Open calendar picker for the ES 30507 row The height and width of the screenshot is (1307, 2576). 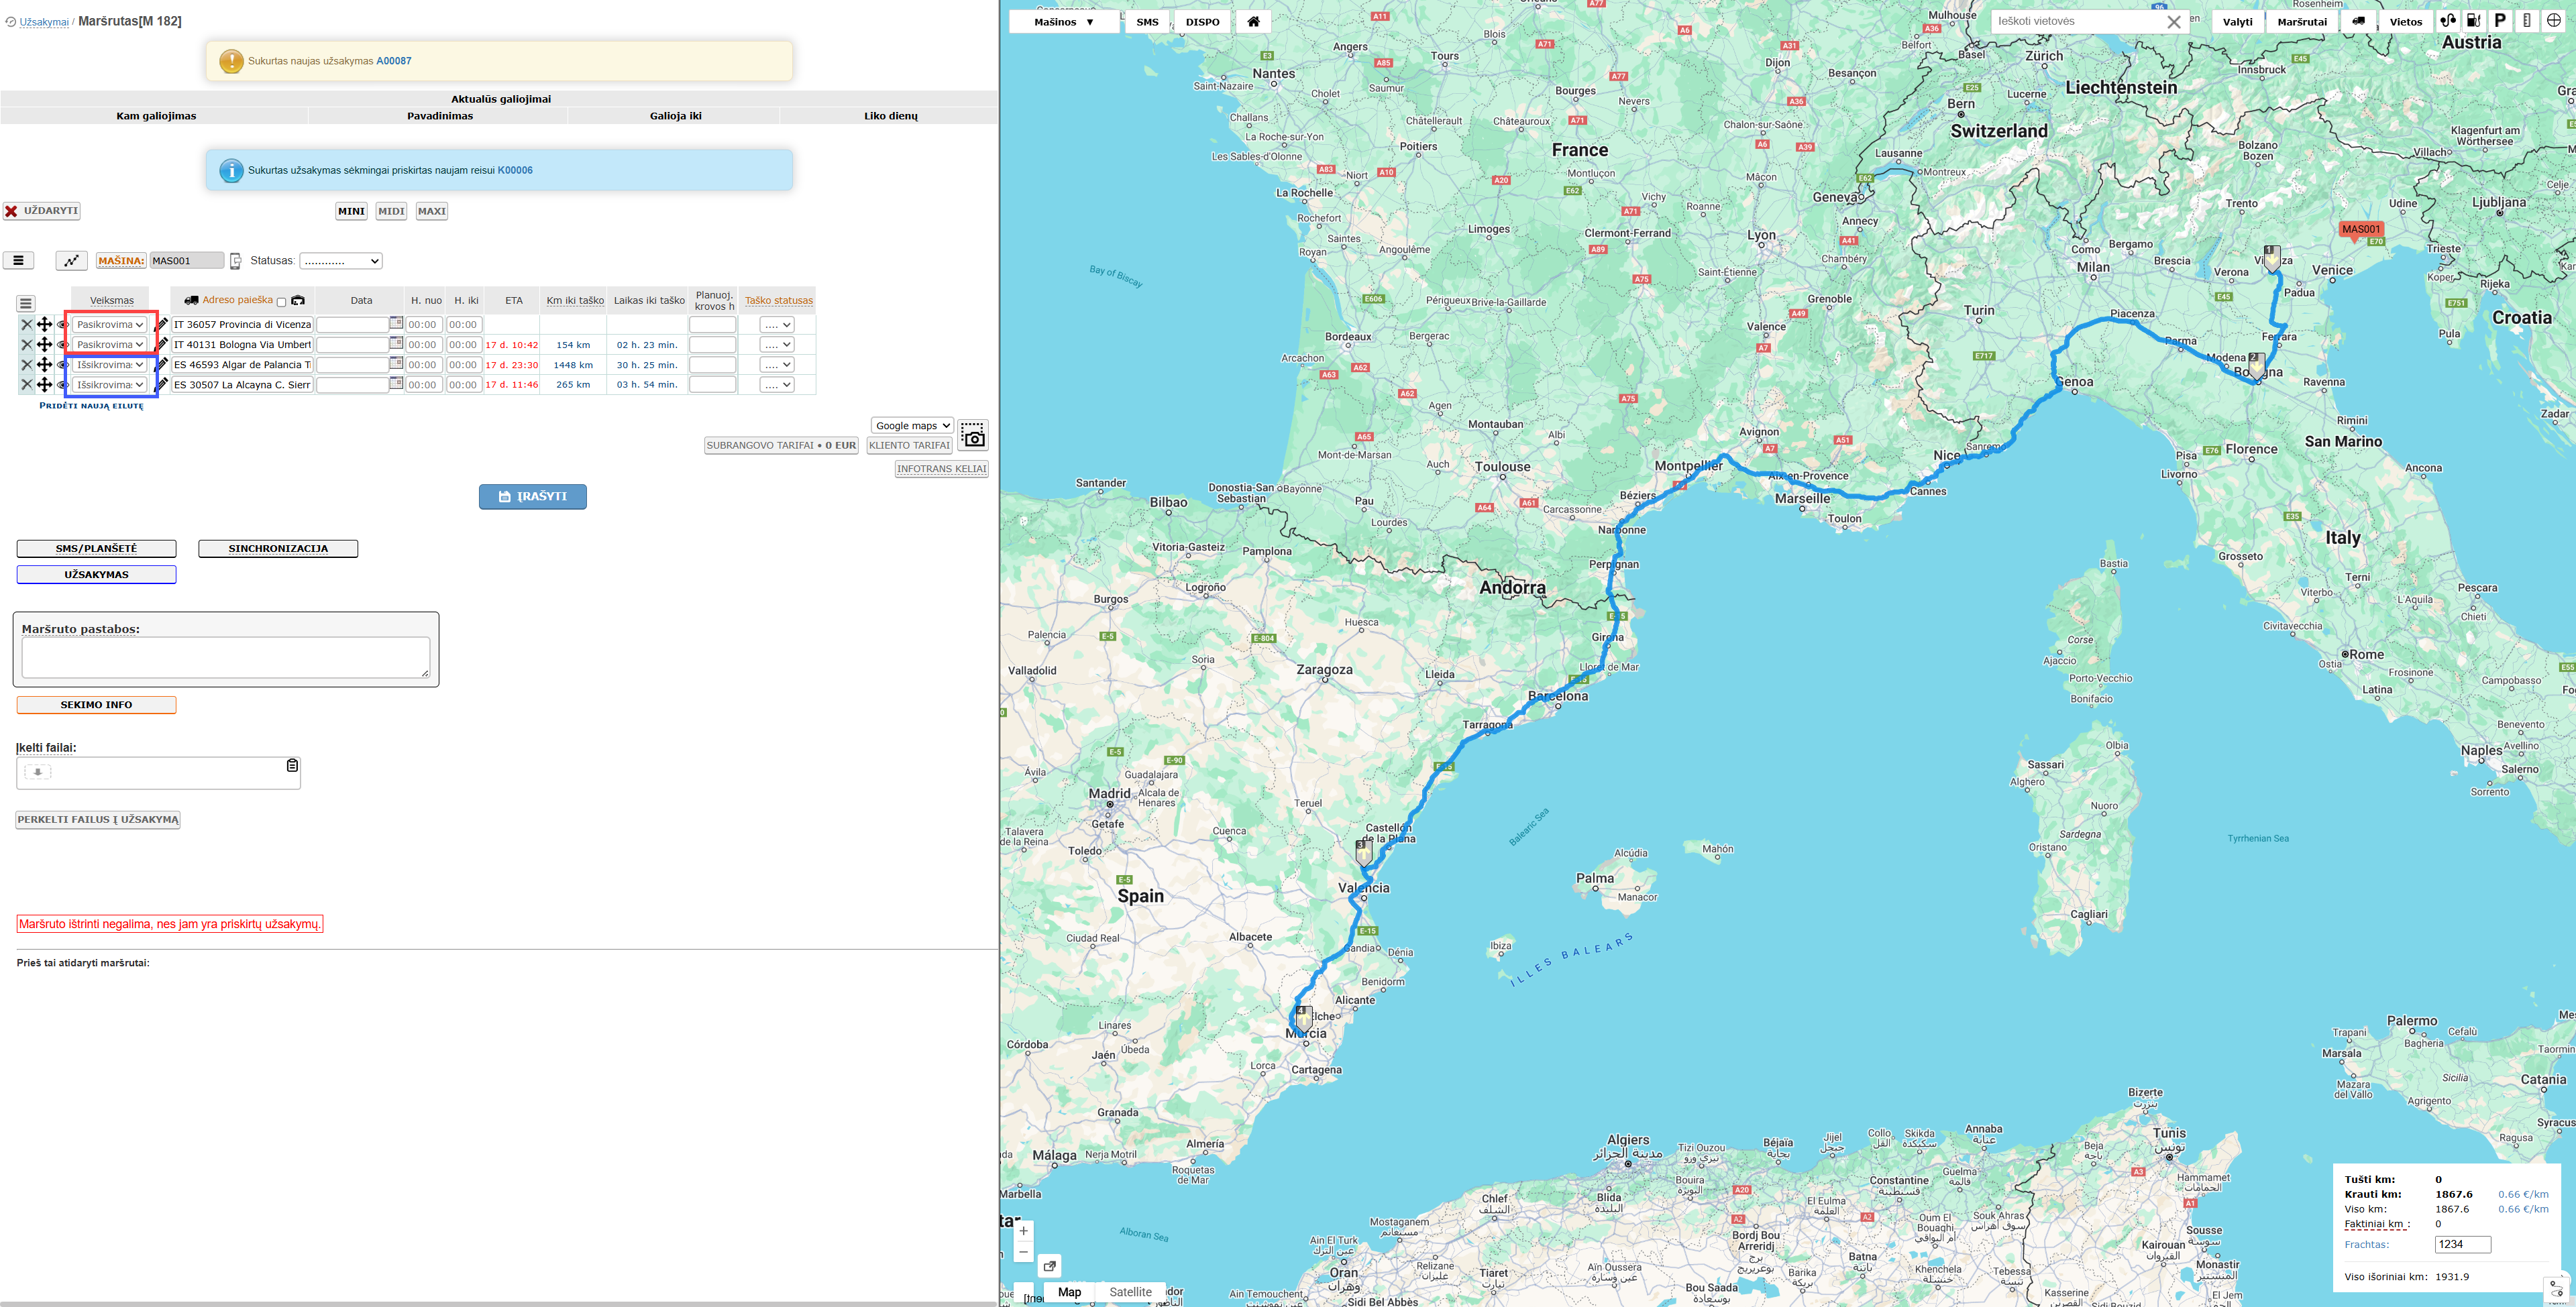coord(396,383)
